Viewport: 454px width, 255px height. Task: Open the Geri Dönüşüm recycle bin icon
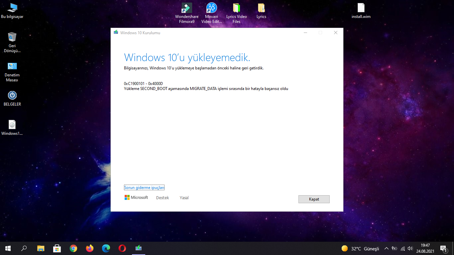pyautogui.click(x=12, y=42)
